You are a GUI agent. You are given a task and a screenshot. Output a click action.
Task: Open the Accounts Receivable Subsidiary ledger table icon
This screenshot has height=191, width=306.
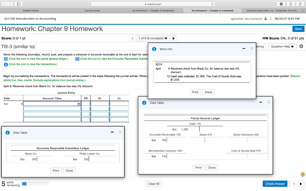pyautogui.click(x=77, y=59)
